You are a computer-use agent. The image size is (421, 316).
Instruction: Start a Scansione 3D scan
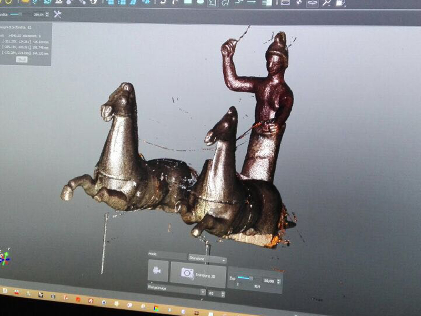pos(198,274)
